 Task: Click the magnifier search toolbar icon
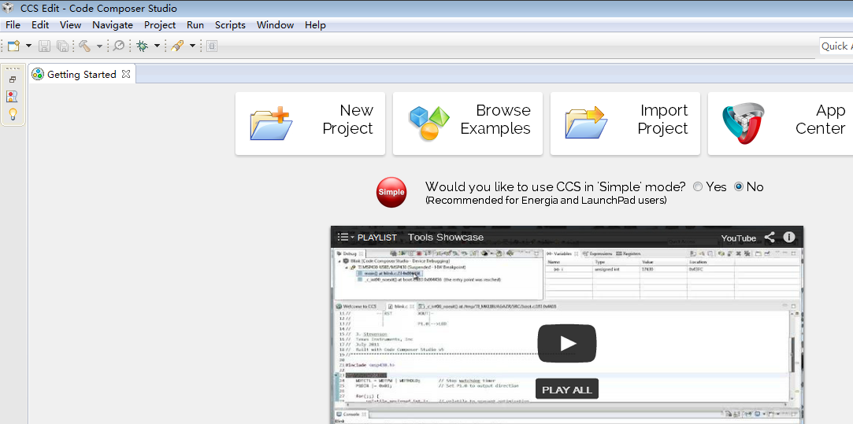click(118, 46)
